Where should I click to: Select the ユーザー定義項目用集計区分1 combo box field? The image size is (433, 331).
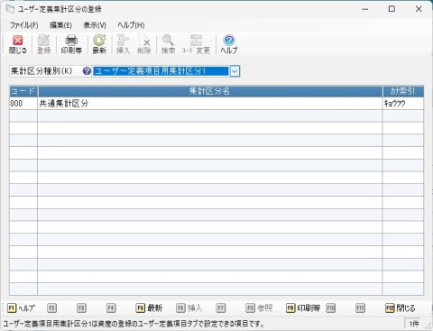161,71
